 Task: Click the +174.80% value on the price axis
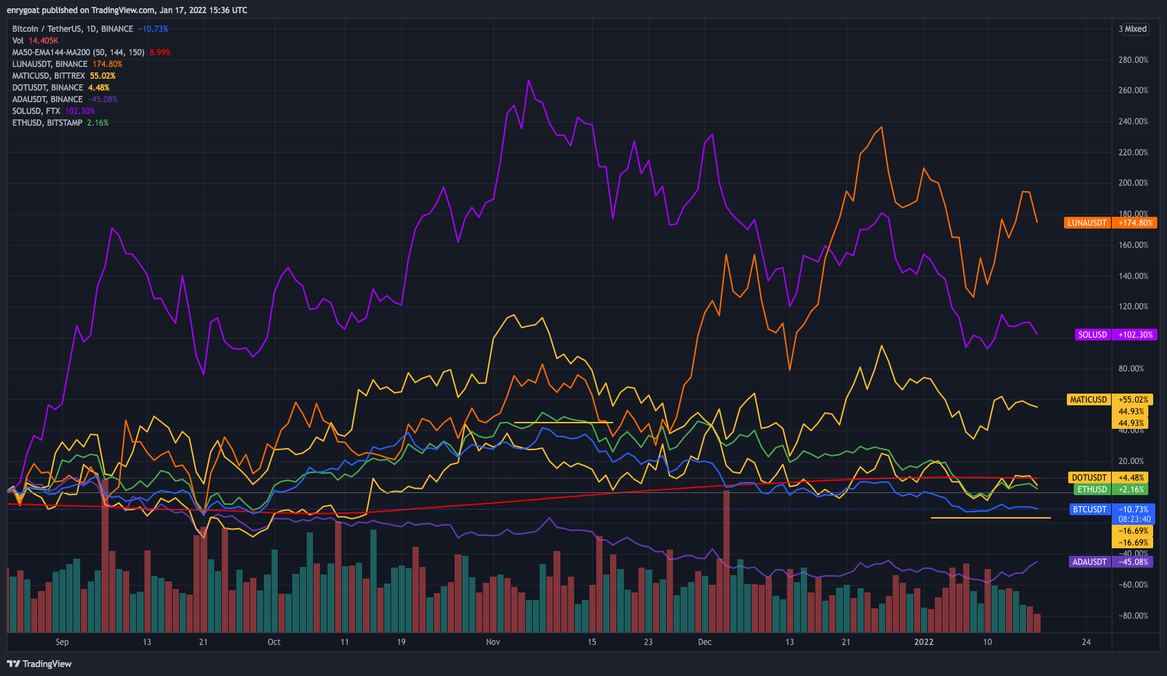point(1135,223)
